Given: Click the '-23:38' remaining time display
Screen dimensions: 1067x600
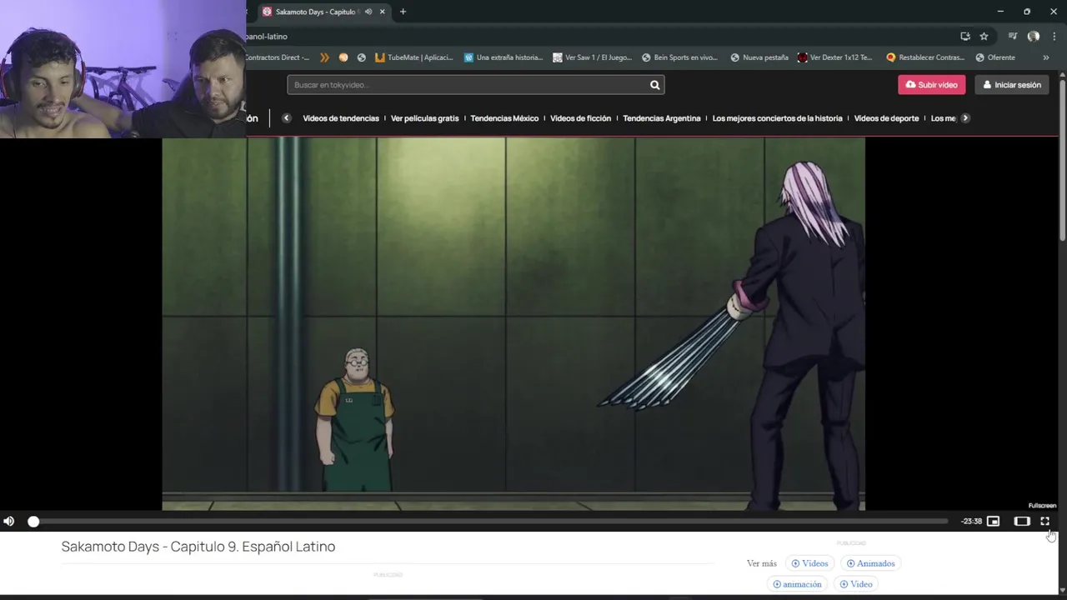Looking at the screenshot, I should coord(971,522).
